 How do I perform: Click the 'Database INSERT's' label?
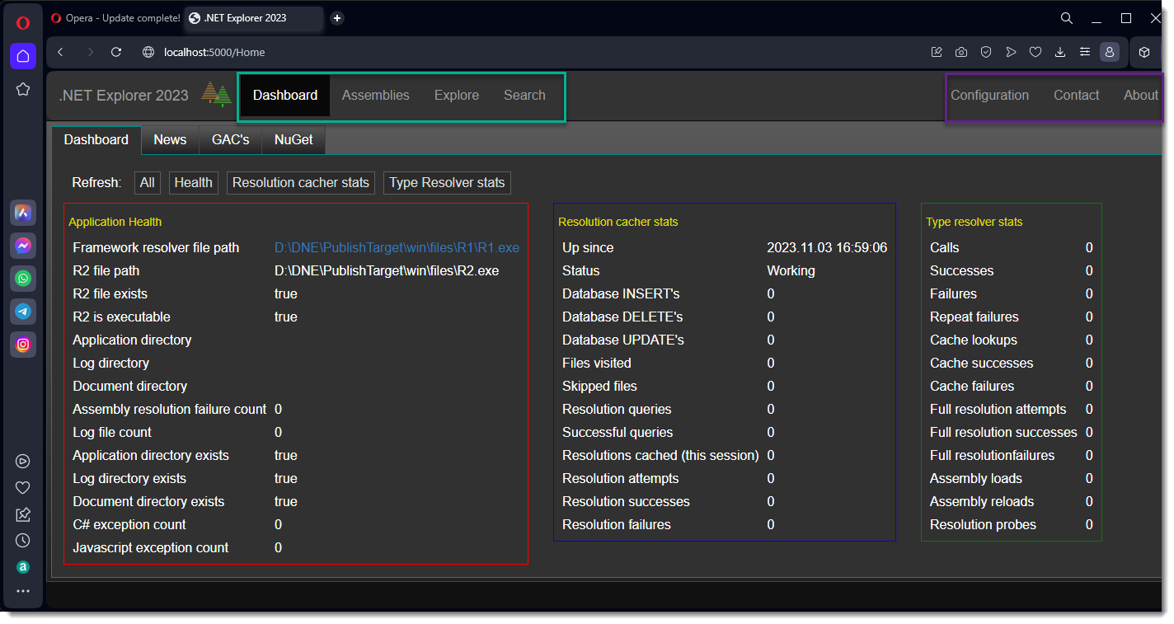tap(621, 294)
